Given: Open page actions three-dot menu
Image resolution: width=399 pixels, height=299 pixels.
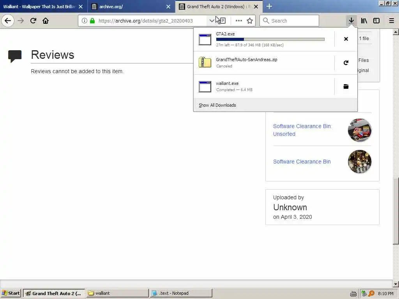Looking at the screenshot, I should [239, 21].
